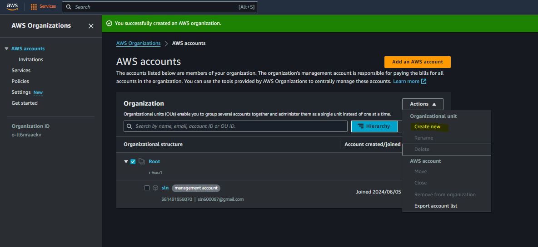
Task: Click the green success checkmark icon
Action: pos(109,23)
